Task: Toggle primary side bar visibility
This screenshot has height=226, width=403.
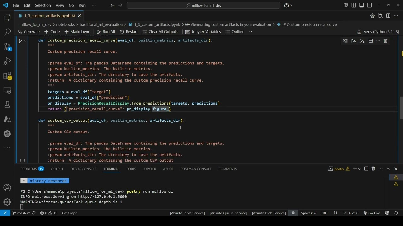Action: pos(354,5)
